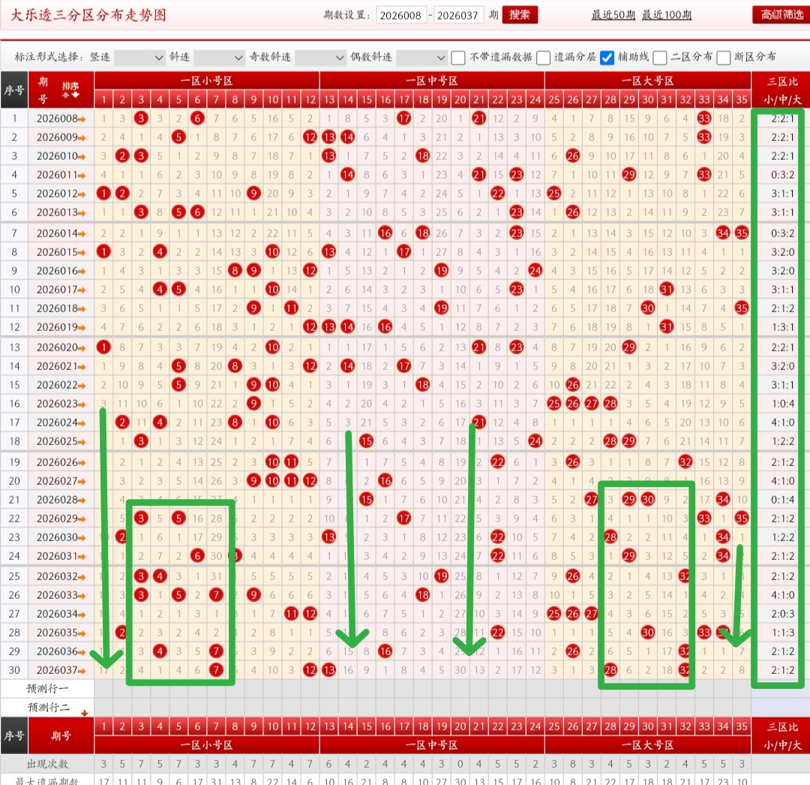Click the red ball 32 in row 2026026
Viewport: 810px width, 785px height.
pyautogui.click(x=685, y=462)
